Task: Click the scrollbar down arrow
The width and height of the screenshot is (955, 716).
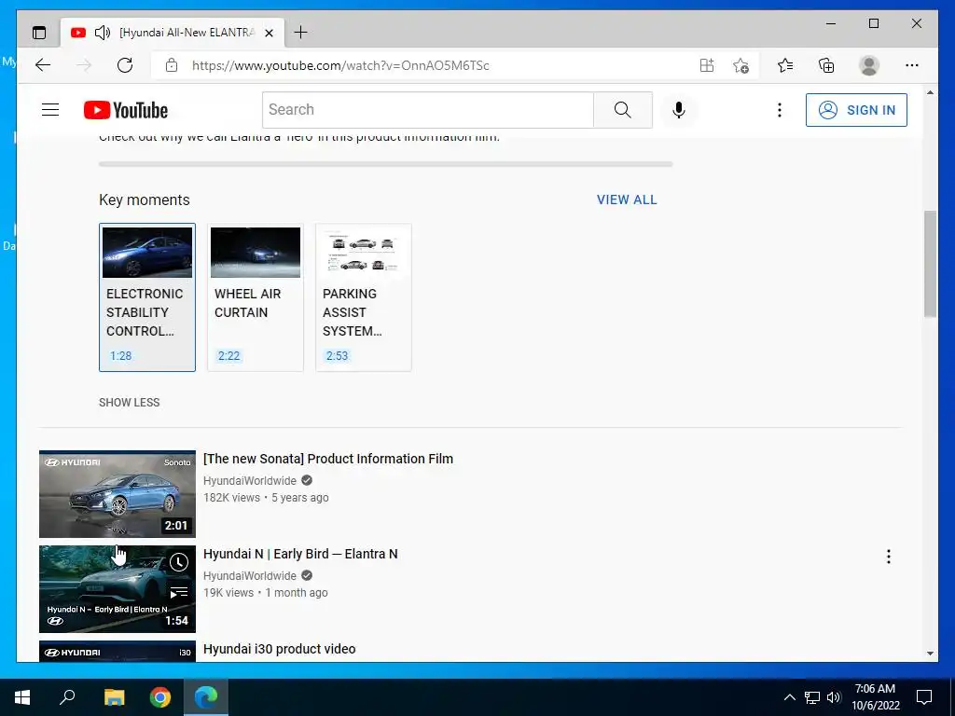Action: (x=930, y=654)
